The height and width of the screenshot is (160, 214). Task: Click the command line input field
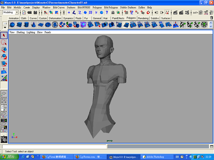point(54,147)
